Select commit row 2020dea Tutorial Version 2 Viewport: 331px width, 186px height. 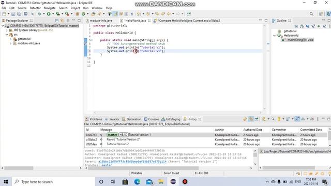tap(206, 144)
